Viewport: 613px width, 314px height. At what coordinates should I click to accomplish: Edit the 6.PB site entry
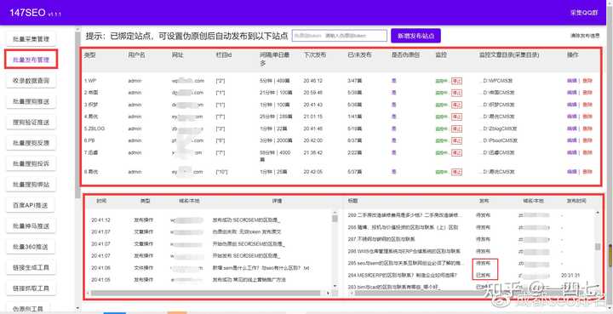(571, 140)
